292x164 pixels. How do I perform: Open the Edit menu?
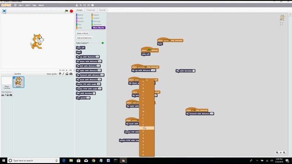point(28,5)
